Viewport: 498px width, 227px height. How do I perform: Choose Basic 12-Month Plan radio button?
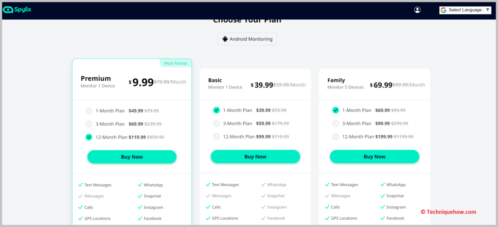(x=216, y=137)
